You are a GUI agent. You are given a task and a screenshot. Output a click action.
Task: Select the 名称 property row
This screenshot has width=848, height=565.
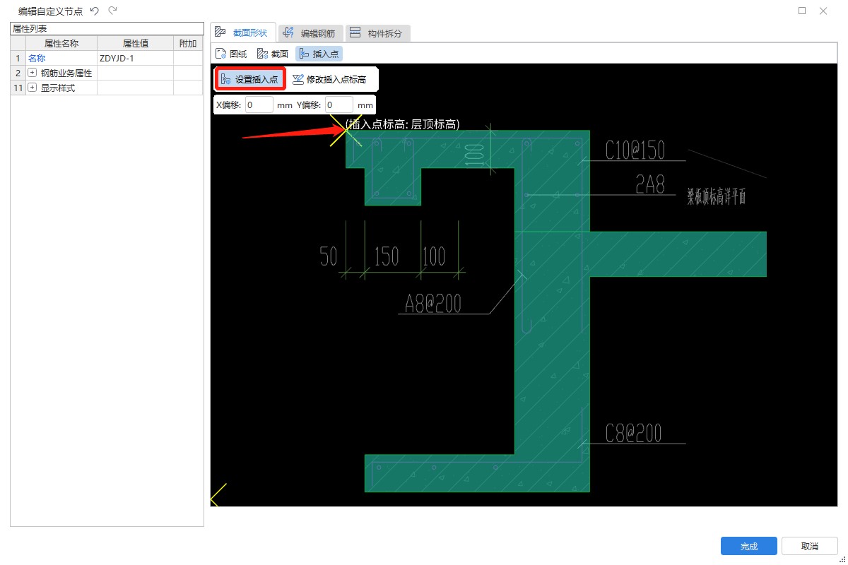click(x=107, y=58)
